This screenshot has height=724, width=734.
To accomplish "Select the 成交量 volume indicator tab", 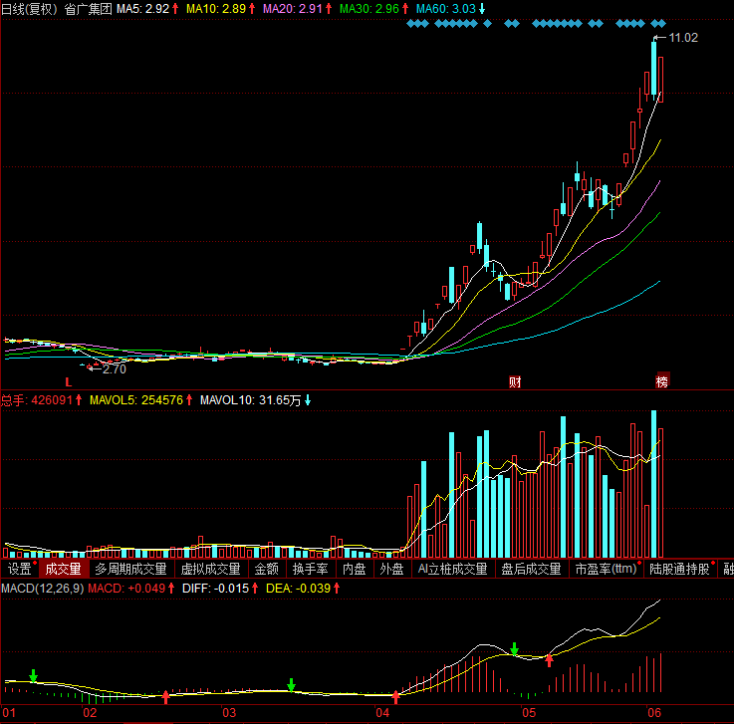I will [63, 569].
